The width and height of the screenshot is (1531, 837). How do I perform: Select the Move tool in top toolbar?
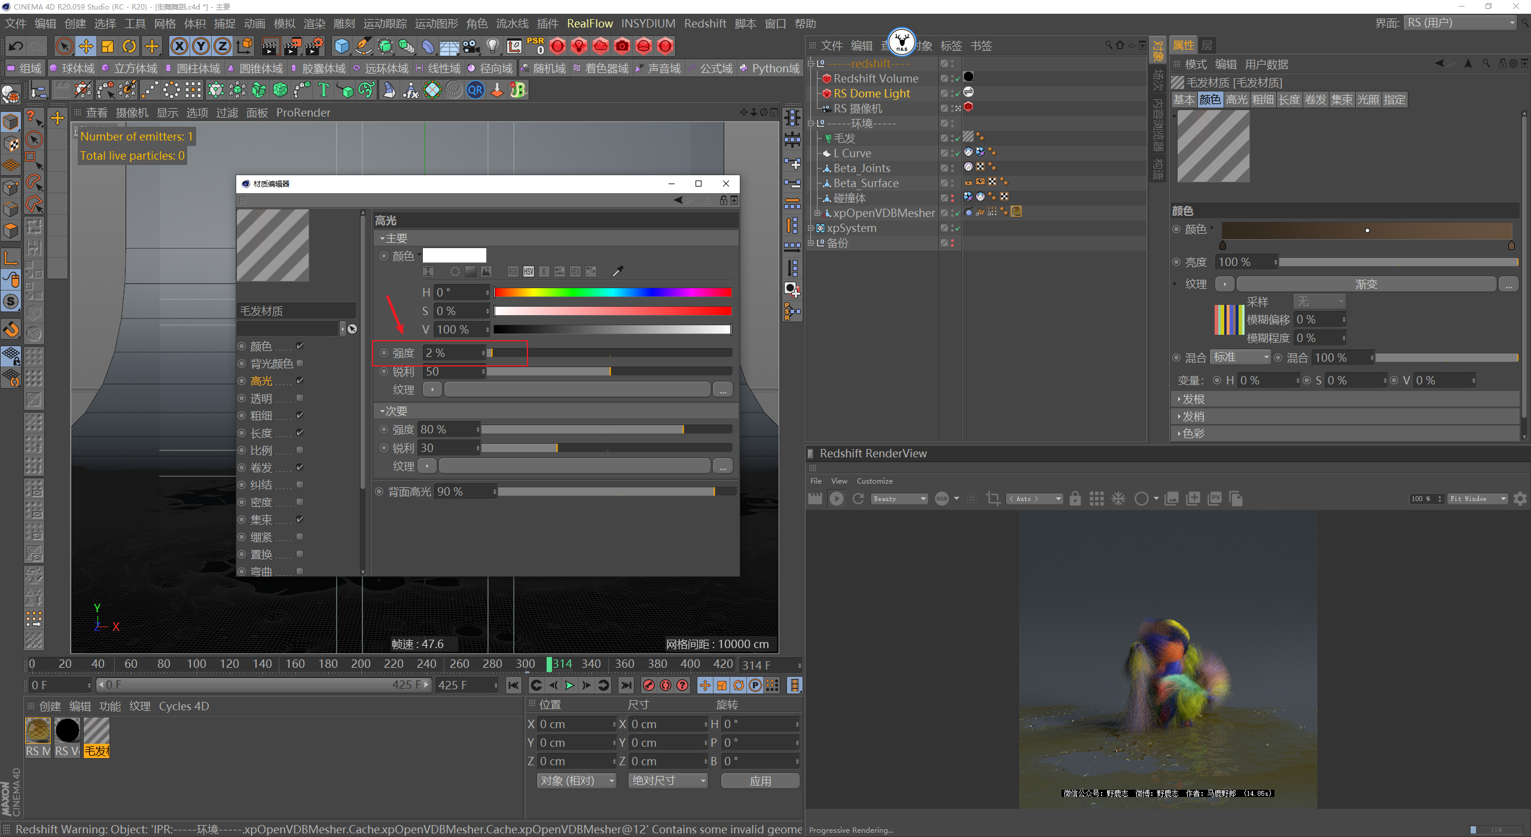(x=86, y=46)
